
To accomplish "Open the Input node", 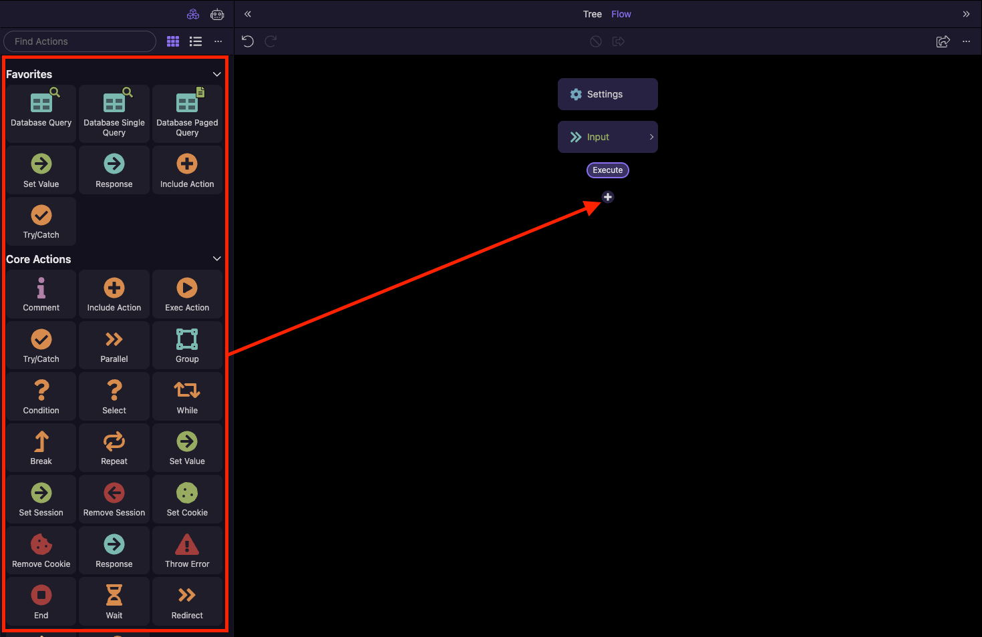I will click(x=608, y=137).
